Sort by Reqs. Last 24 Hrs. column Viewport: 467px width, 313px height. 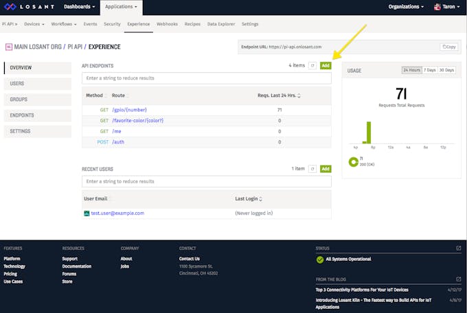tap(279, 95)
